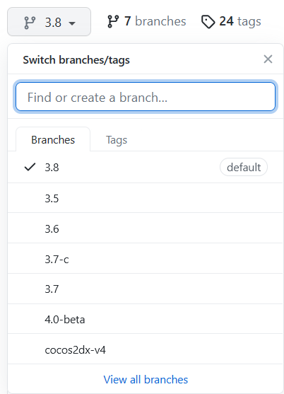284x394 pixels.
Task: Switch to the cocos2dx-v4 branch
Action: point(145,349)
